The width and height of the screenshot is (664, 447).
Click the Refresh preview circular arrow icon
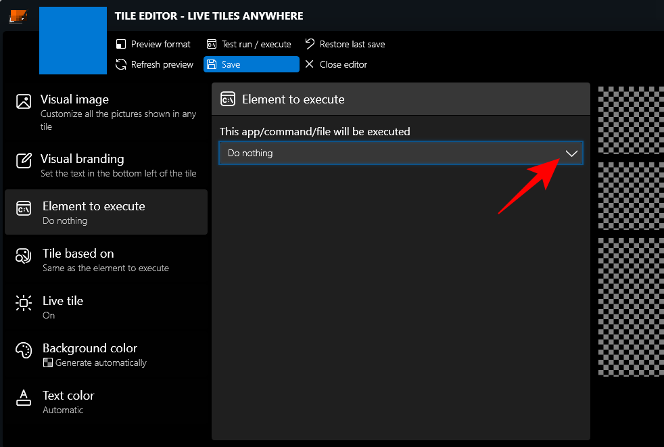(121, 65)
